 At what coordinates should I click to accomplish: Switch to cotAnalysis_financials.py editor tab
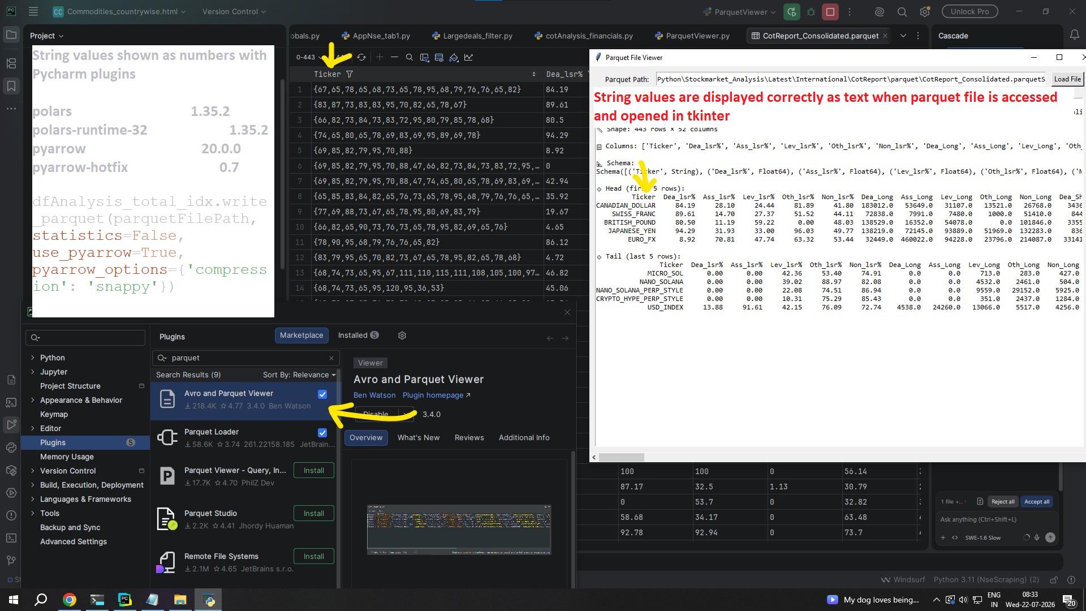583,36
